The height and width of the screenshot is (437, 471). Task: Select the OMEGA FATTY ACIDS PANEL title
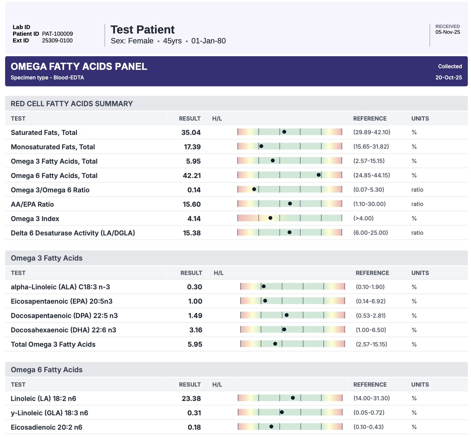pos(79,66)
